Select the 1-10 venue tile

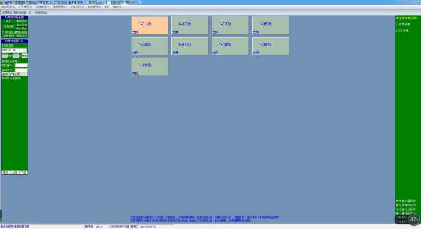150,67
